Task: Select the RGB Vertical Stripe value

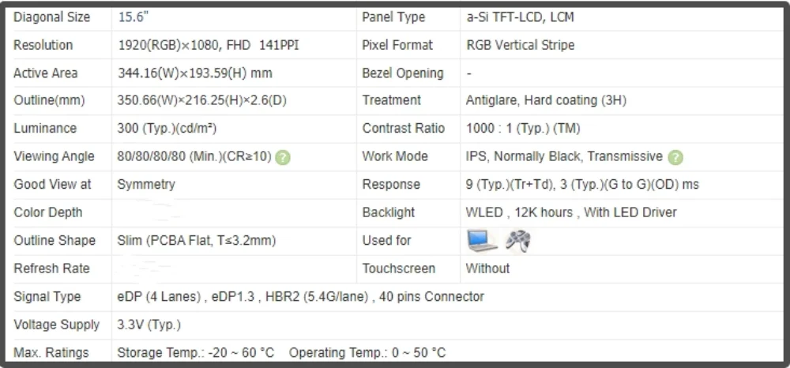Action: click(x=521, y=45)
